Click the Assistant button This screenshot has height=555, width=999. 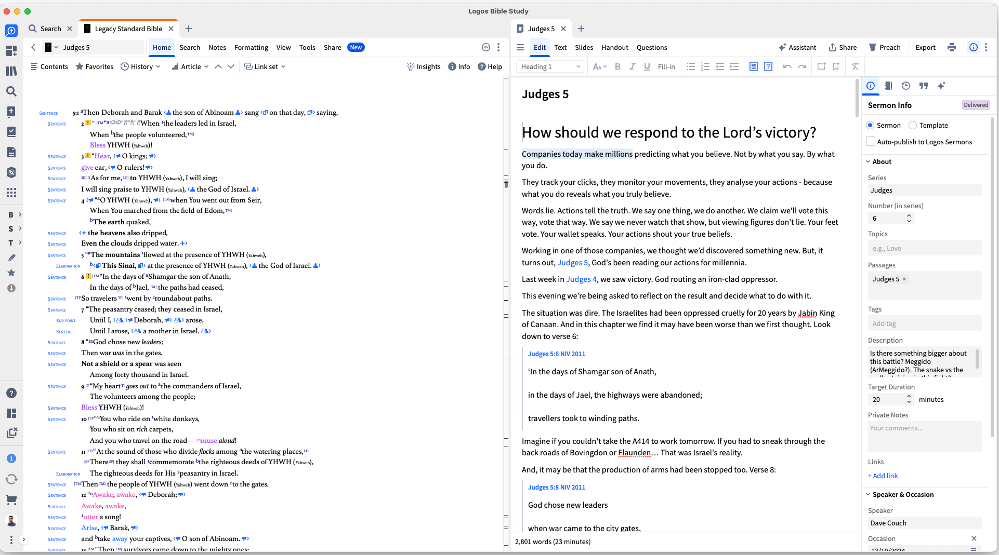point(797,47)
